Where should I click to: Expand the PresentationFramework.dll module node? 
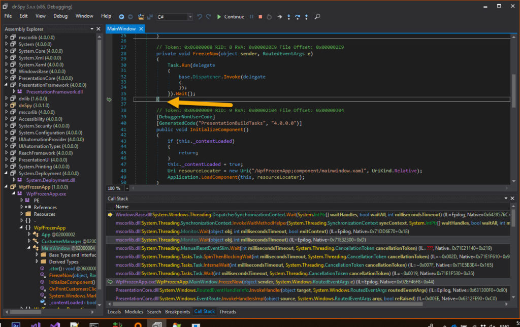pyautogui.click(x=14, y=91)
